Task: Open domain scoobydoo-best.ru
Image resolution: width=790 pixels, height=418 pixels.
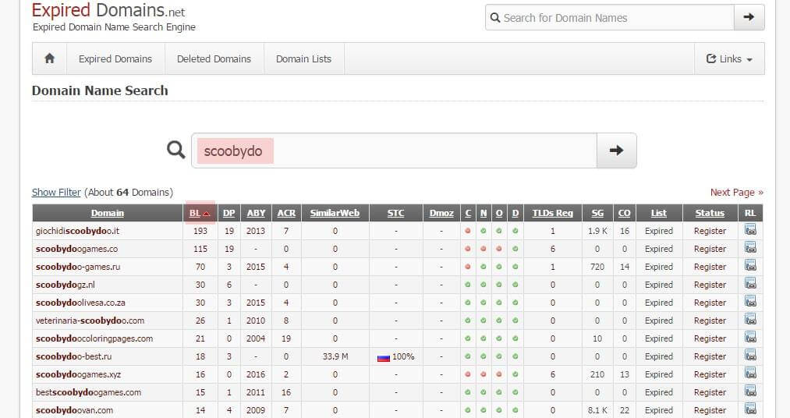Action: [x=73, y=356]
